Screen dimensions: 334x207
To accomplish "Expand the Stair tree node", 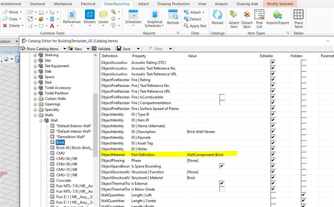I will [35, 83].
